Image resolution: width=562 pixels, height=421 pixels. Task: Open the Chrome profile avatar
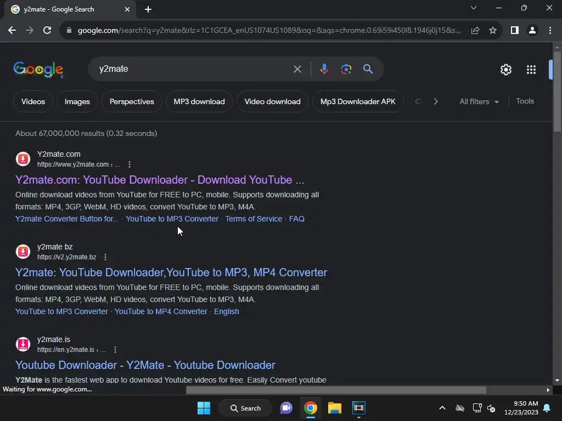point(532,31)
